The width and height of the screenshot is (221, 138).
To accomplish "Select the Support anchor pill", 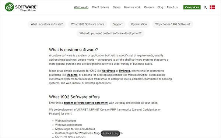I will (x=117, y=24).
